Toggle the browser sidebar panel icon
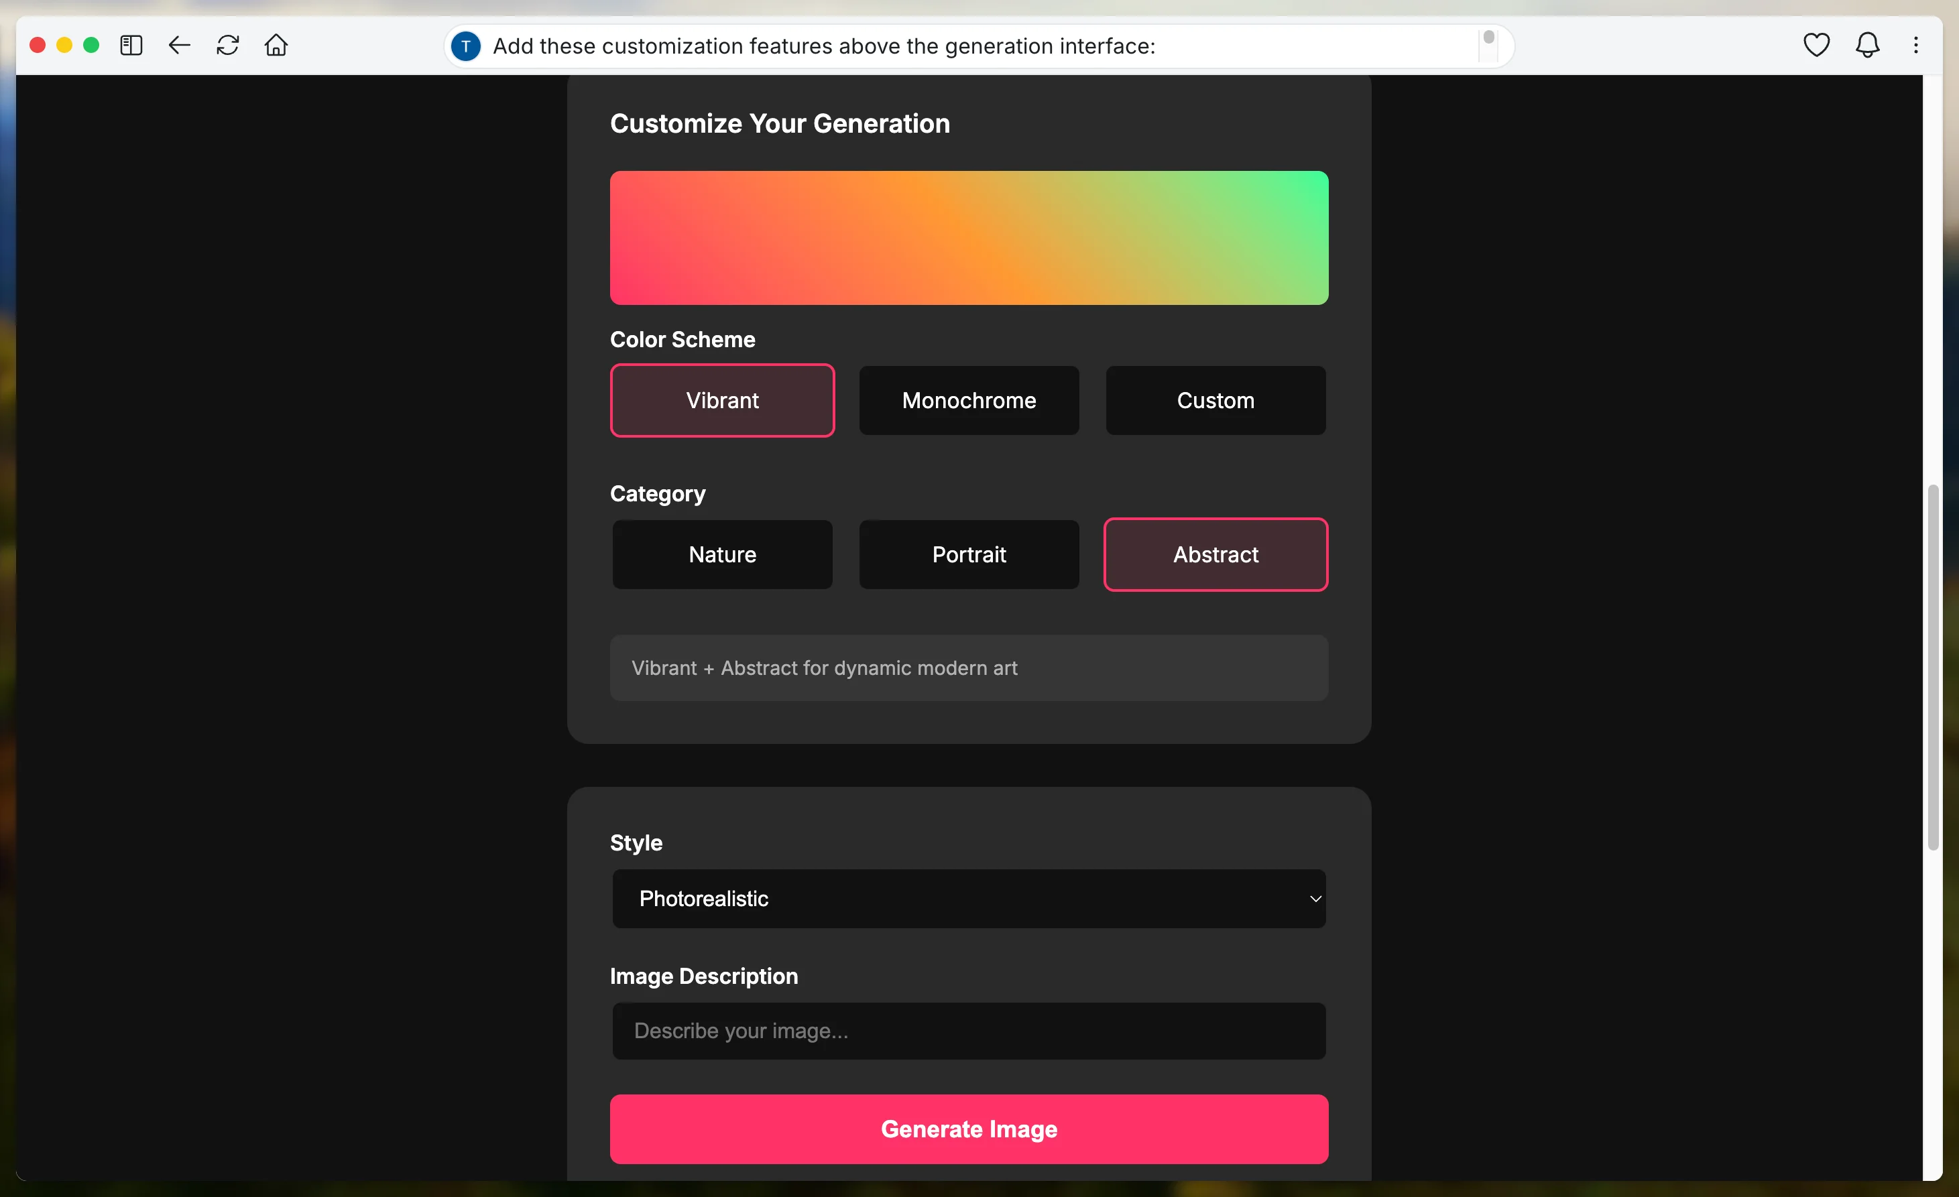1959x1197 pixels. pyautogui.click(x=131, y=46)
